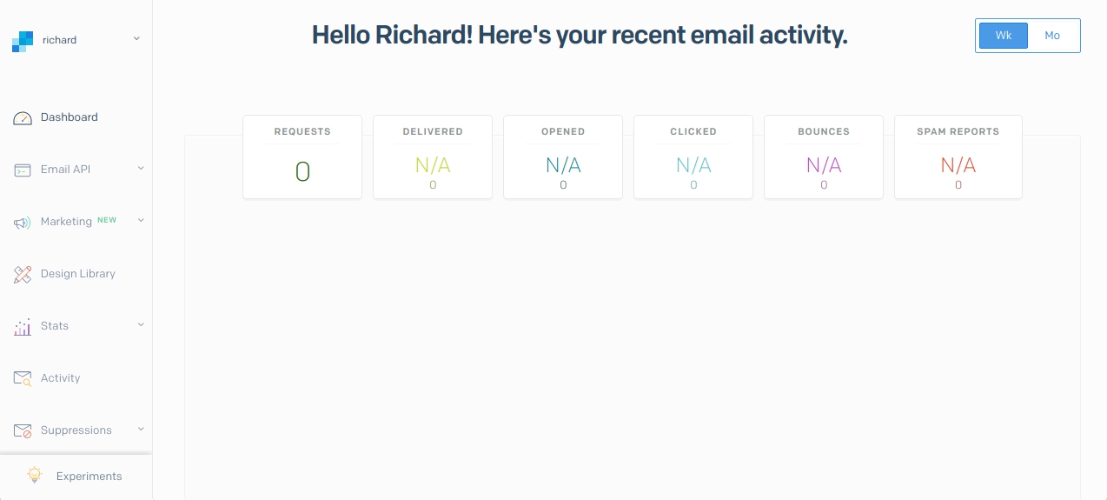Go to the Activity menu item
This screenshot has height=500, width=1107.
click(x=61, y=378)
